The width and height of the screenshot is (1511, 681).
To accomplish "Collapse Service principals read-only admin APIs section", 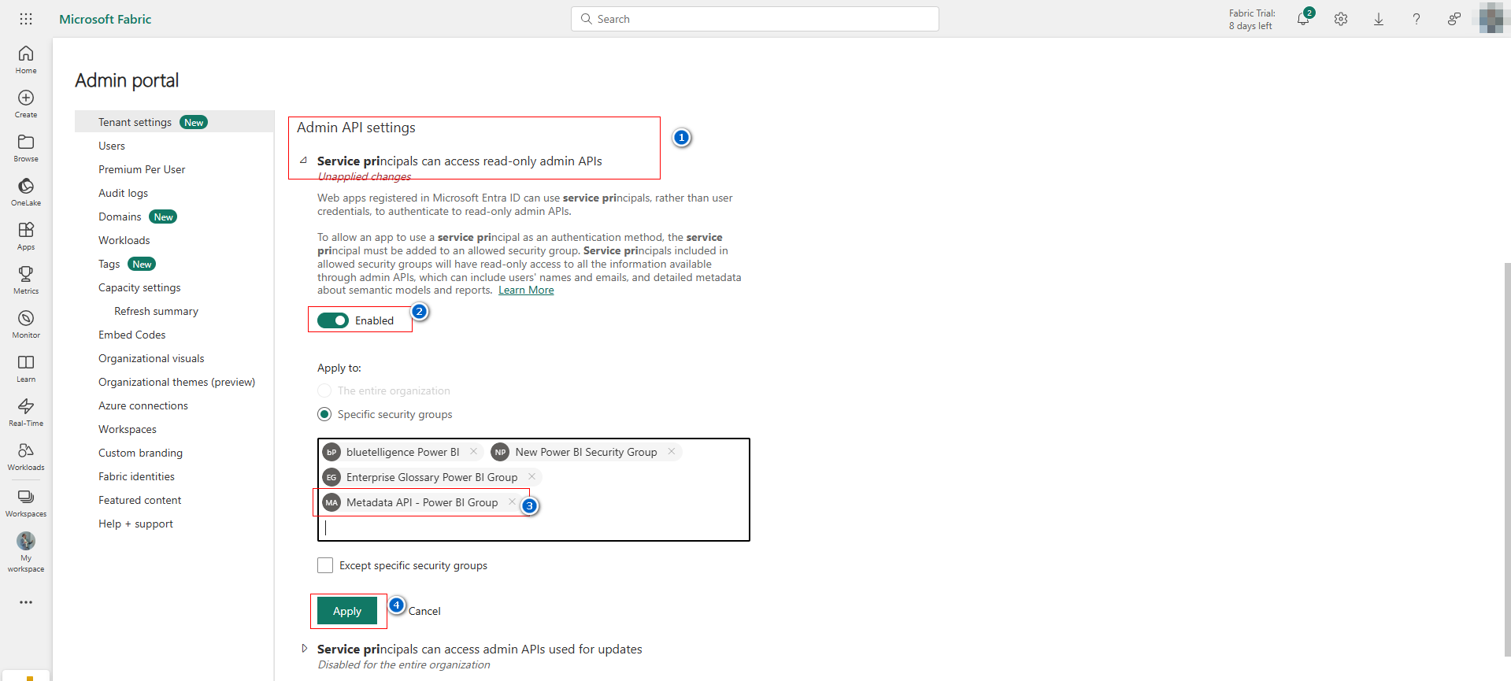I will click(x=304, y=161).
